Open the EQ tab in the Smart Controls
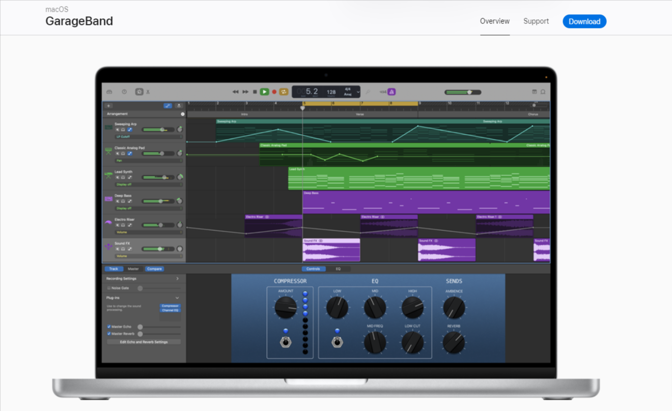The width and height of the screenshot is (672, 411). pyautogui.click(x=338, y=269)
